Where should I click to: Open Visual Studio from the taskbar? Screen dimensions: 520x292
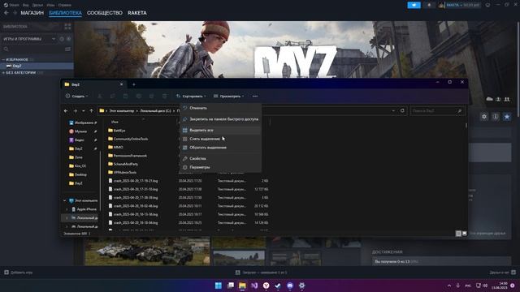[254, 286]
